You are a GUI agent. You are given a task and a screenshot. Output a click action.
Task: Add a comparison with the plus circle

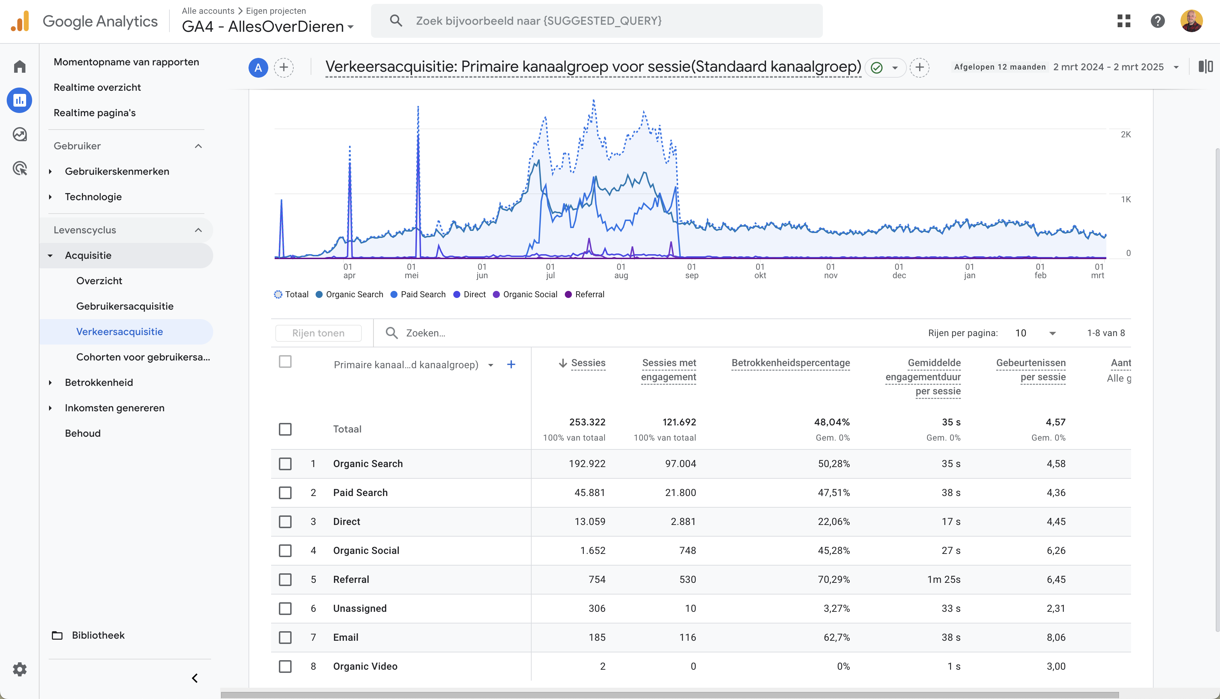click(x=283, y=67)
